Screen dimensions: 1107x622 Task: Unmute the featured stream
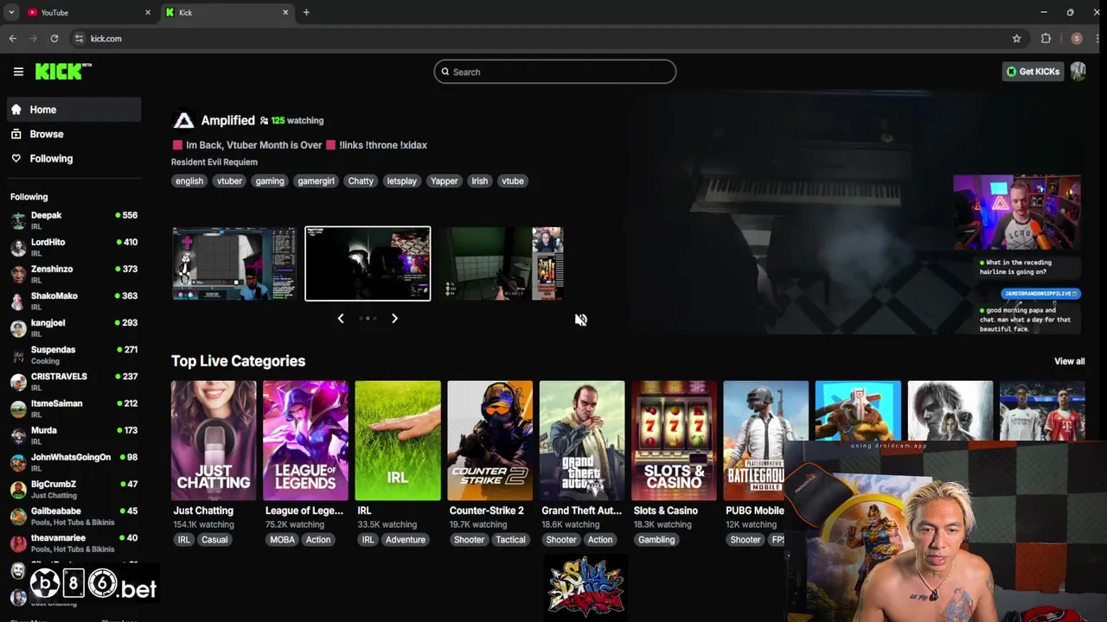(x=580, y=320)
